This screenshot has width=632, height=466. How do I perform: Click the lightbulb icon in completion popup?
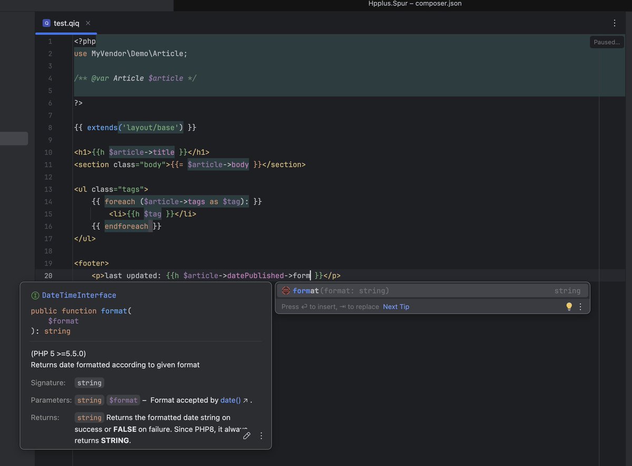click(x=569, y=306)
